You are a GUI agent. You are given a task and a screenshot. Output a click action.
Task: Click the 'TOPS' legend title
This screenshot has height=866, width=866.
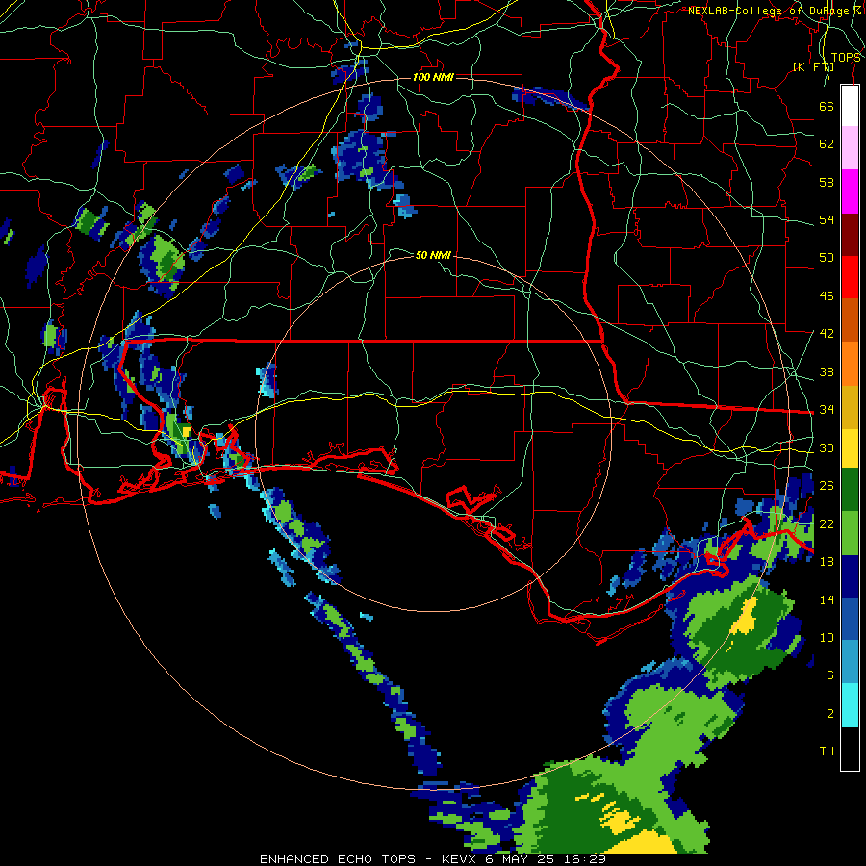pyautogui.click(x=846, y=58)
